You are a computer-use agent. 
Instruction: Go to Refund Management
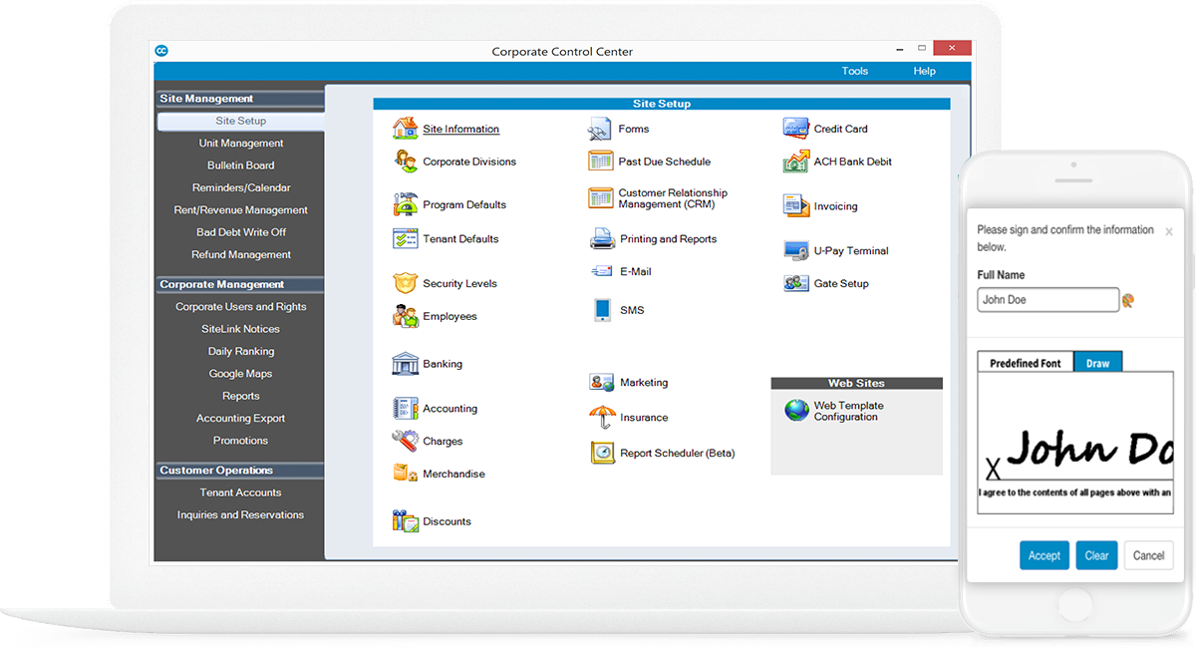click(241, 254)
